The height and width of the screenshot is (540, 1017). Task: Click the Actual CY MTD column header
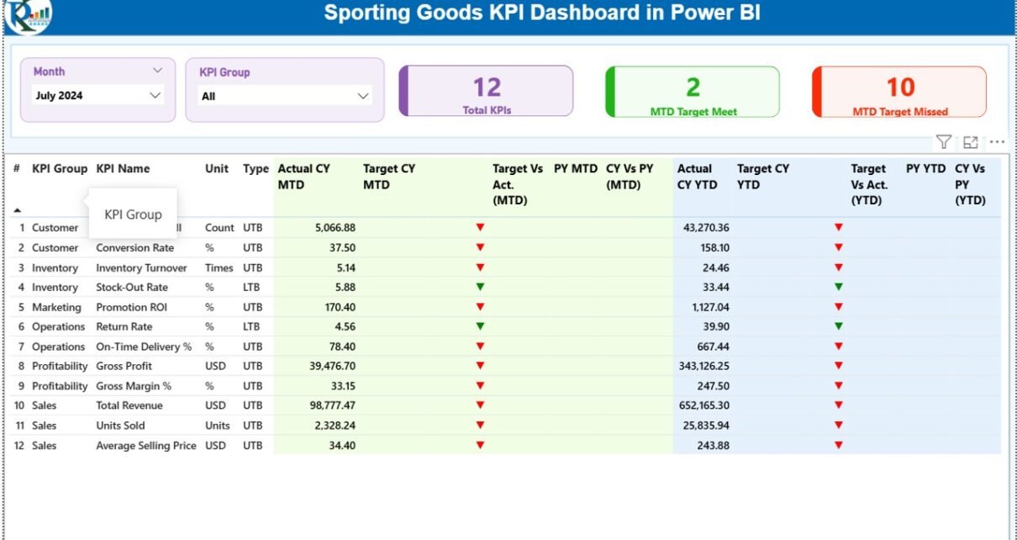305,177
